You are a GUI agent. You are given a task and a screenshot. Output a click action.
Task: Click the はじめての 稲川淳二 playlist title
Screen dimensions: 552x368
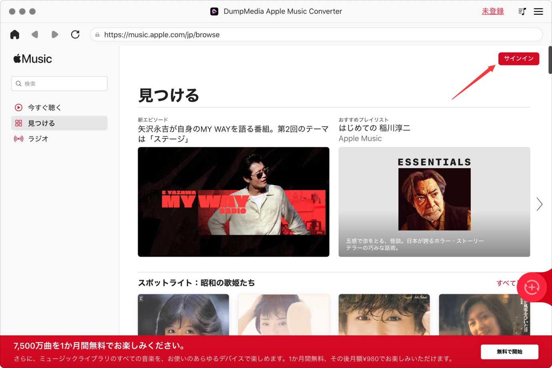pos(374,128)
